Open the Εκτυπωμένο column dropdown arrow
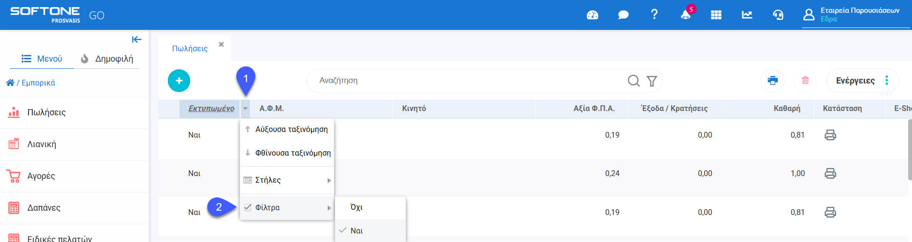 [245, 109]
